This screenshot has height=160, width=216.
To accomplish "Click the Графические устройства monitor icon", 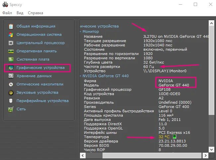I will tap(11, 68).
